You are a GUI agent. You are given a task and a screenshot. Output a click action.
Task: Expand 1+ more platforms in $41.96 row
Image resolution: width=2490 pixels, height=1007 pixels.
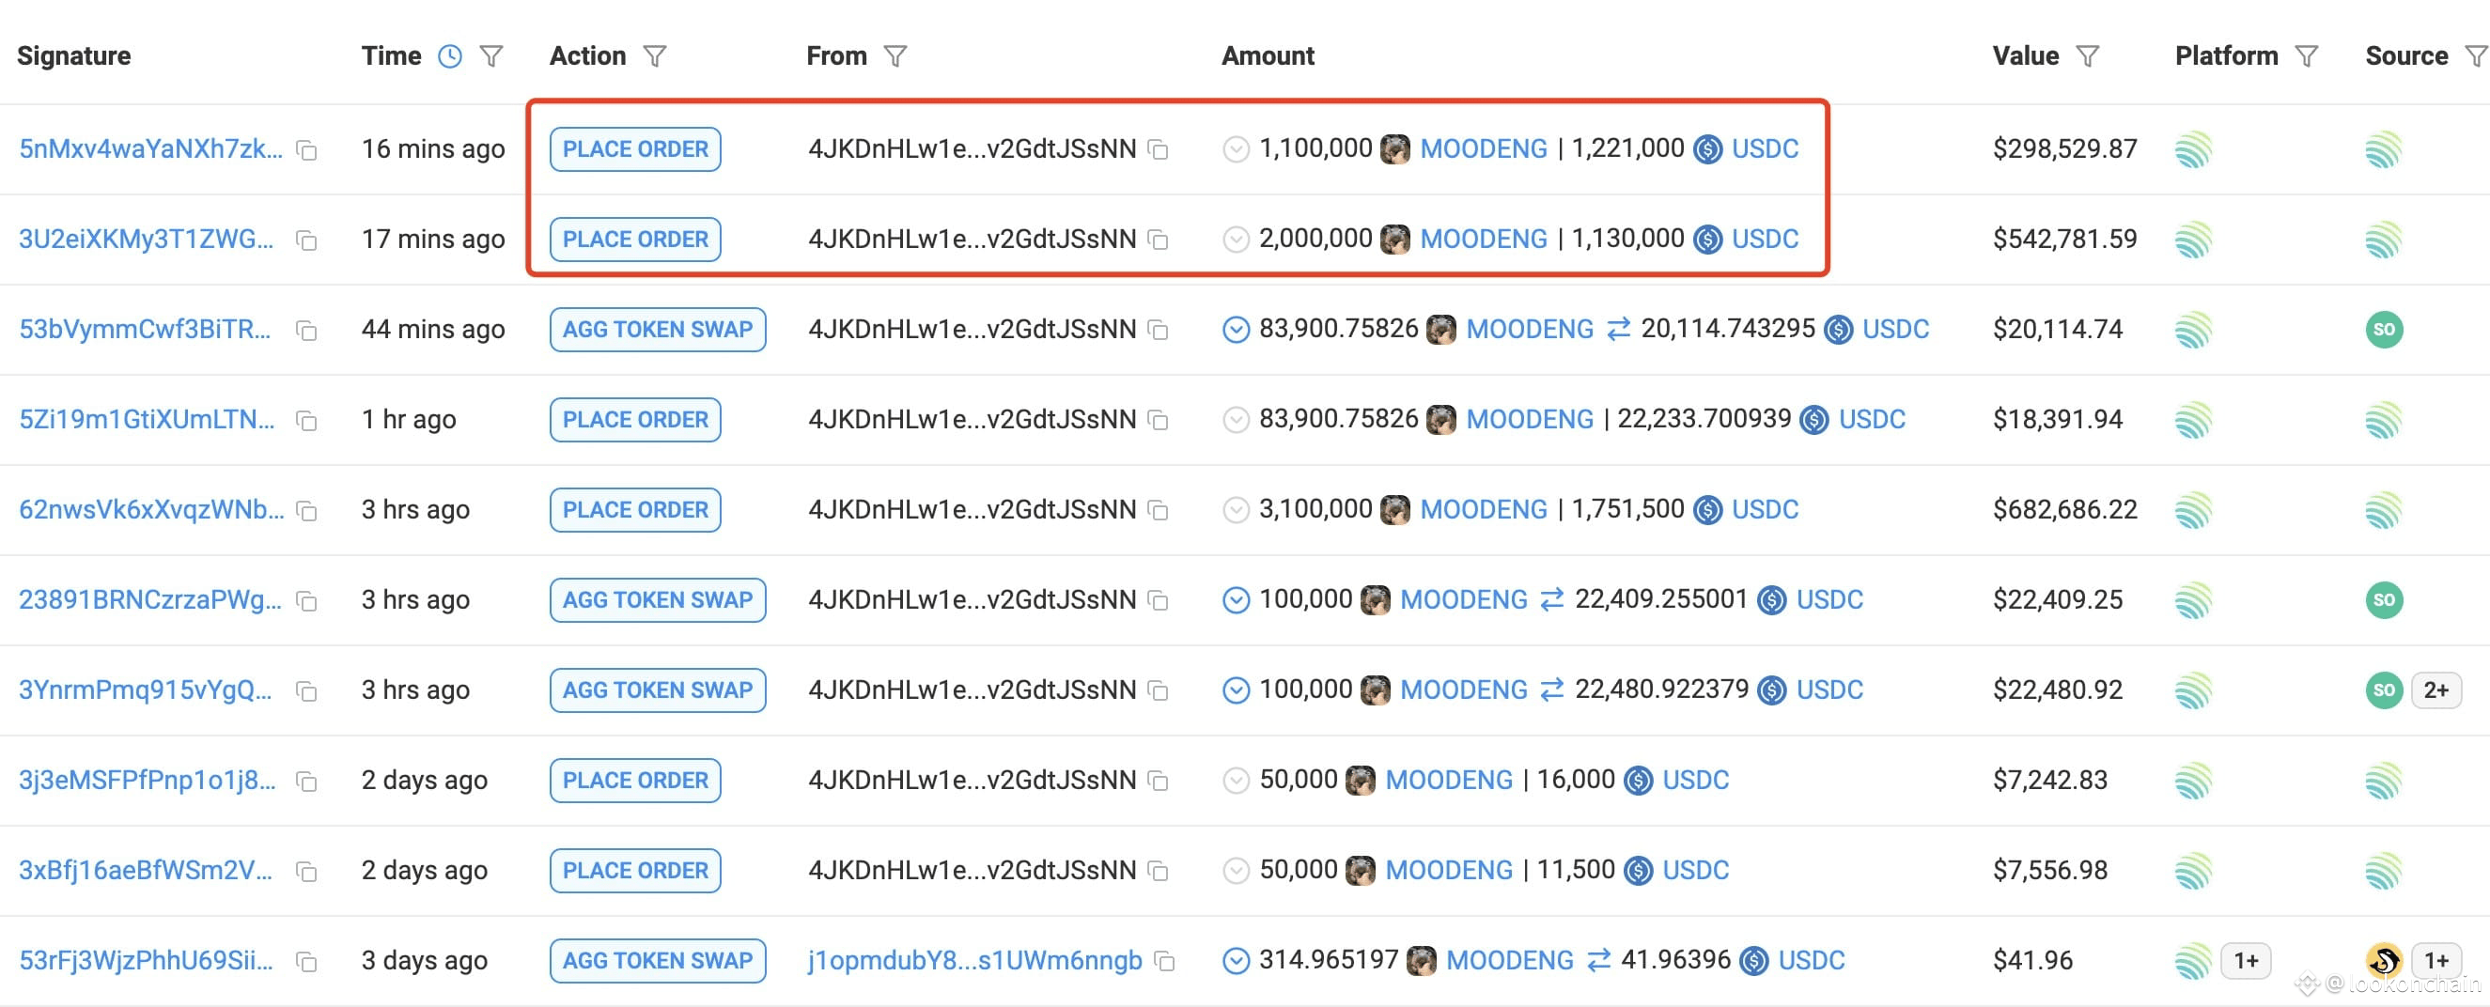[2246, 961]
